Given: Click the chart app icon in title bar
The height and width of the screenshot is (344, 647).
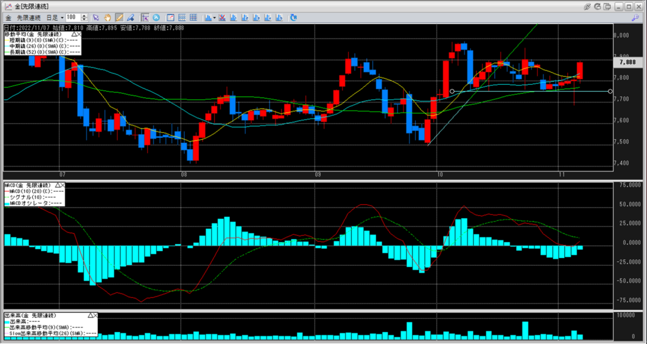Looking at the screenshot, I should (8, 6).
